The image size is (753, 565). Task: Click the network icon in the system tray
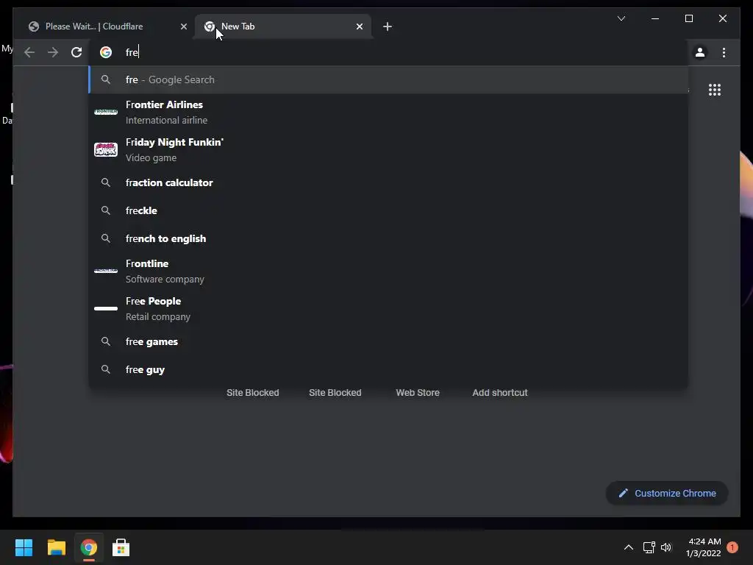pyautogui.click(x=649, y=547)
